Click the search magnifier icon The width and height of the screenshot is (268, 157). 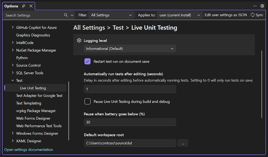[x=66, y=15]
